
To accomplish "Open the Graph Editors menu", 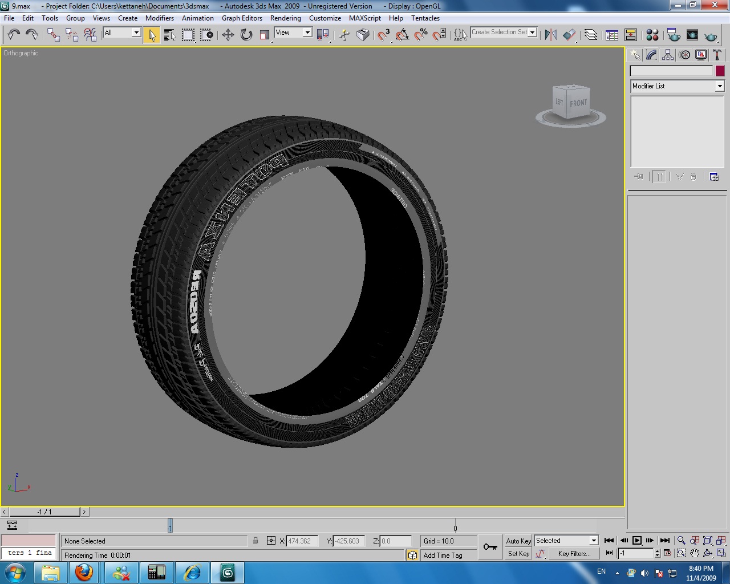I will pos(242,18).
